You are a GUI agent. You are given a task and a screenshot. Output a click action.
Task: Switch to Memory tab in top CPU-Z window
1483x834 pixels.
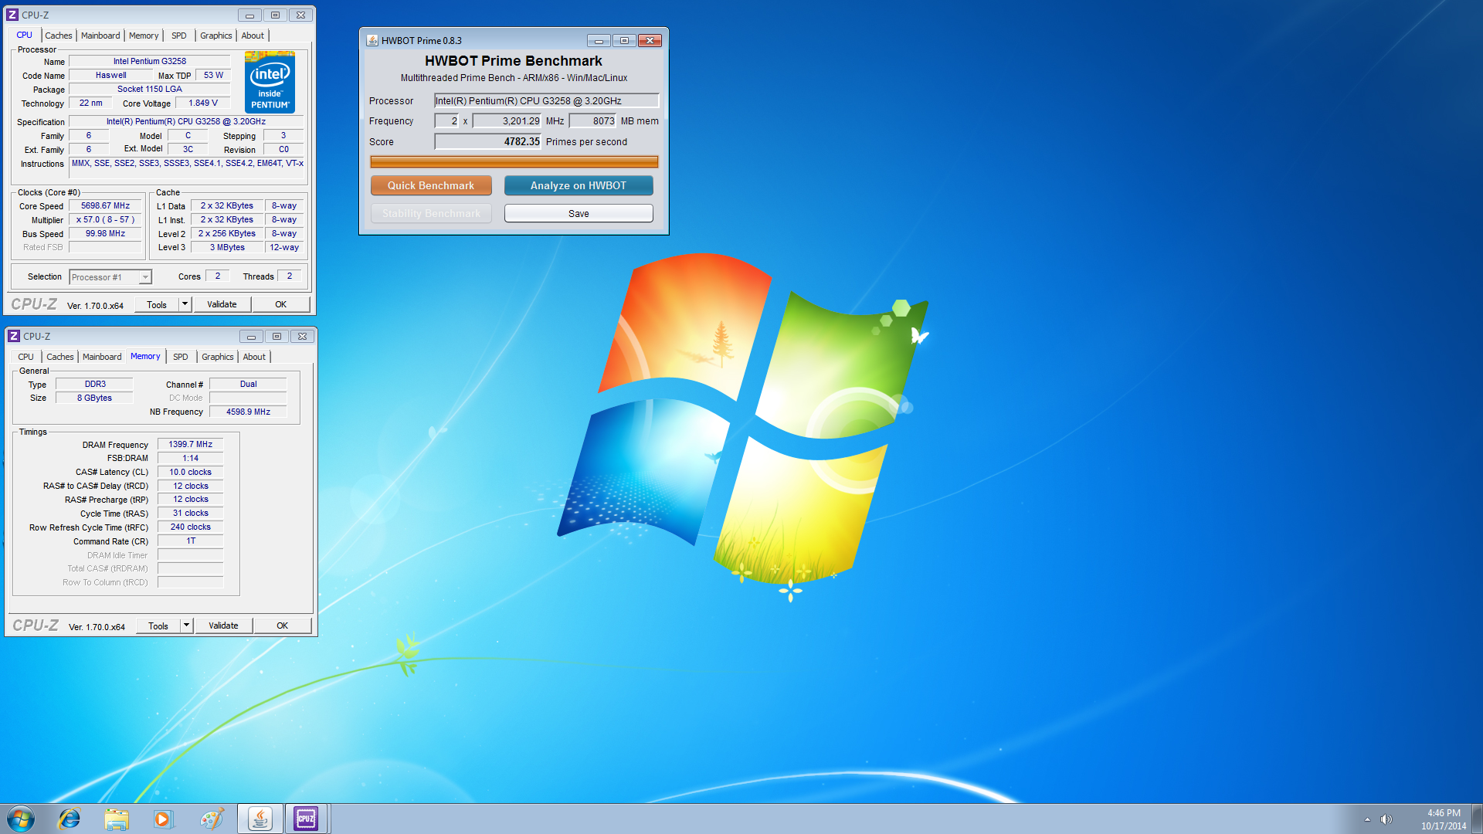[144, 36]
